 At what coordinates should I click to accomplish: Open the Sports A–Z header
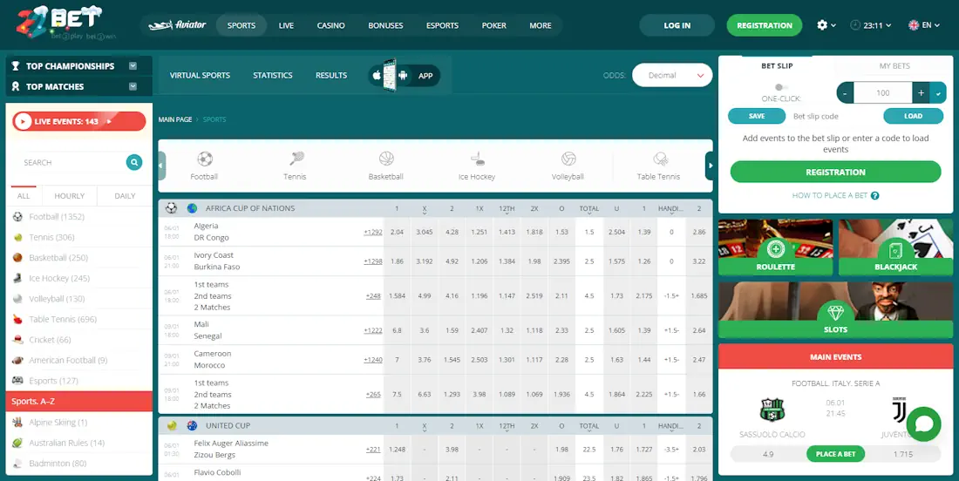click(78, 402)
